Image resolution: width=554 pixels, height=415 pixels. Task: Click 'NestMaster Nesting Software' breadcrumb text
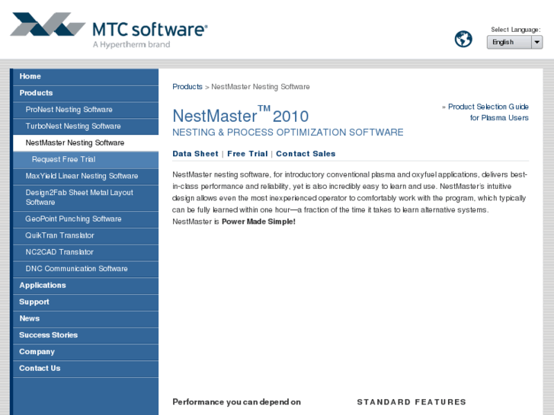(261, 87)
